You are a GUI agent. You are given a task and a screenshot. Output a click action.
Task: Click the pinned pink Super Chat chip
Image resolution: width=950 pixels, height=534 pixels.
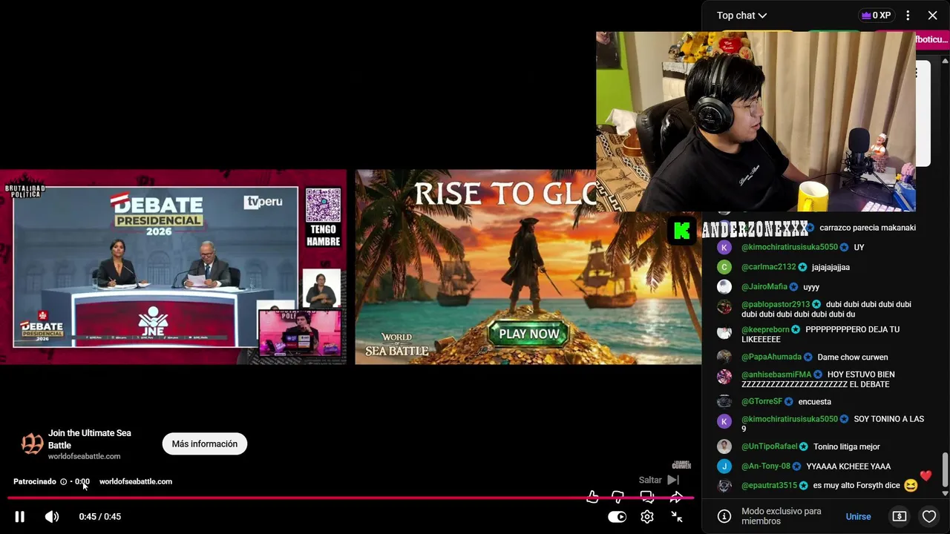(x=931, y=39)
